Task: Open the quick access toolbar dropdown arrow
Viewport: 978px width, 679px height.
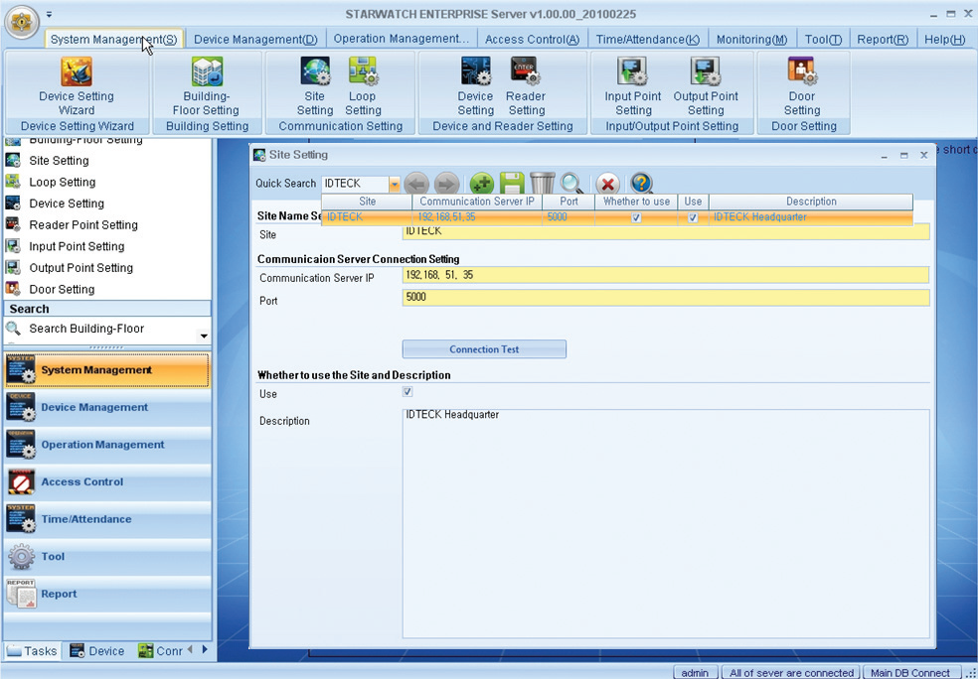Action: [50, 15]
